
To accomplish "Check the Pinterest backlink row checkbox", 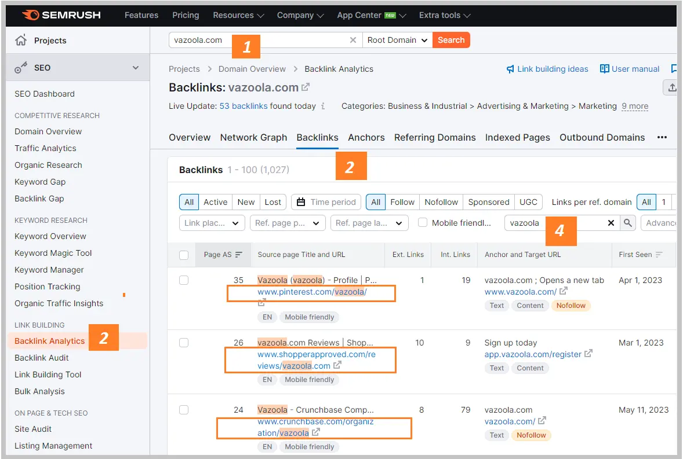I will (184, 280).
